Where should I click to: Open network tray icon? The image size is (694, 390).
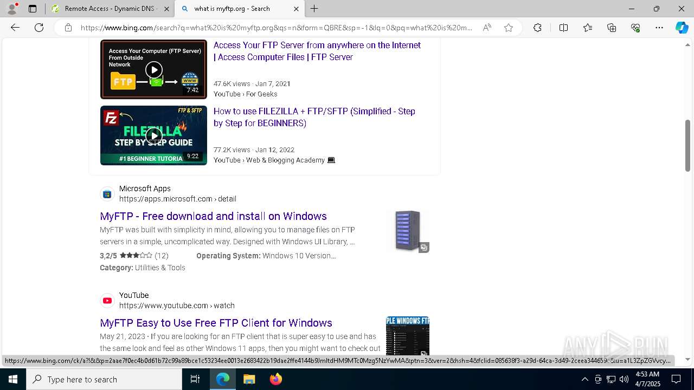[x=611, y=379]
